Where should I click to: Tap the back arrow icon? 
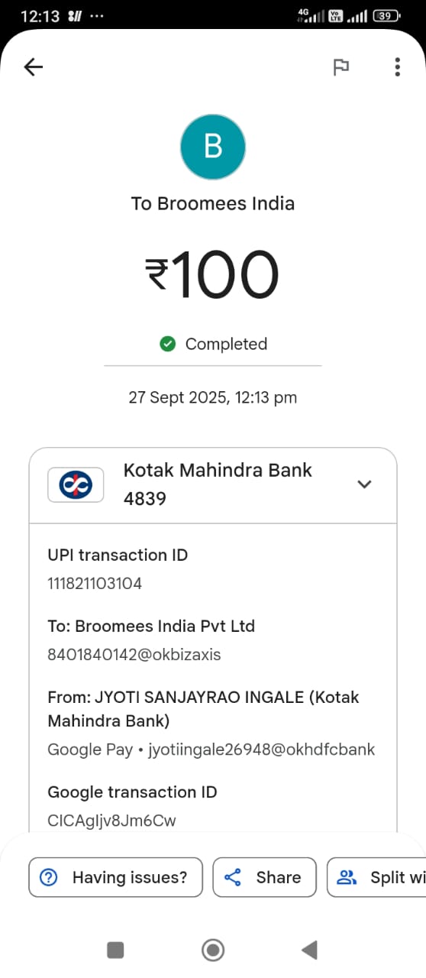click(x=34, y=67)
